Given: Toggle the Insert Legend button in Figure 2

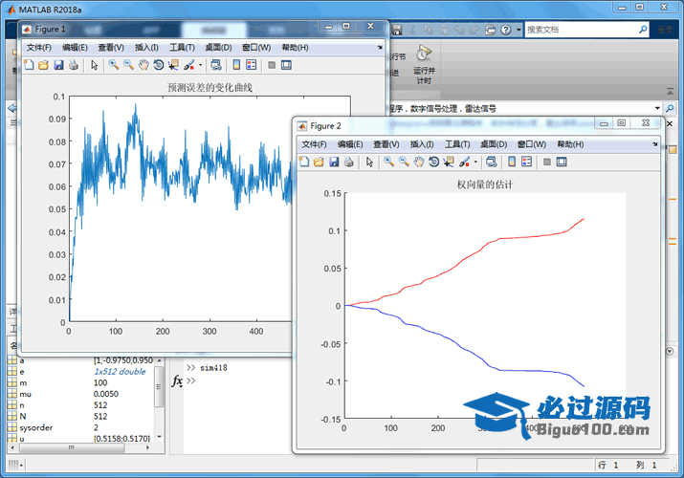Looking at the screenshot, I should [x=526, y=162].
